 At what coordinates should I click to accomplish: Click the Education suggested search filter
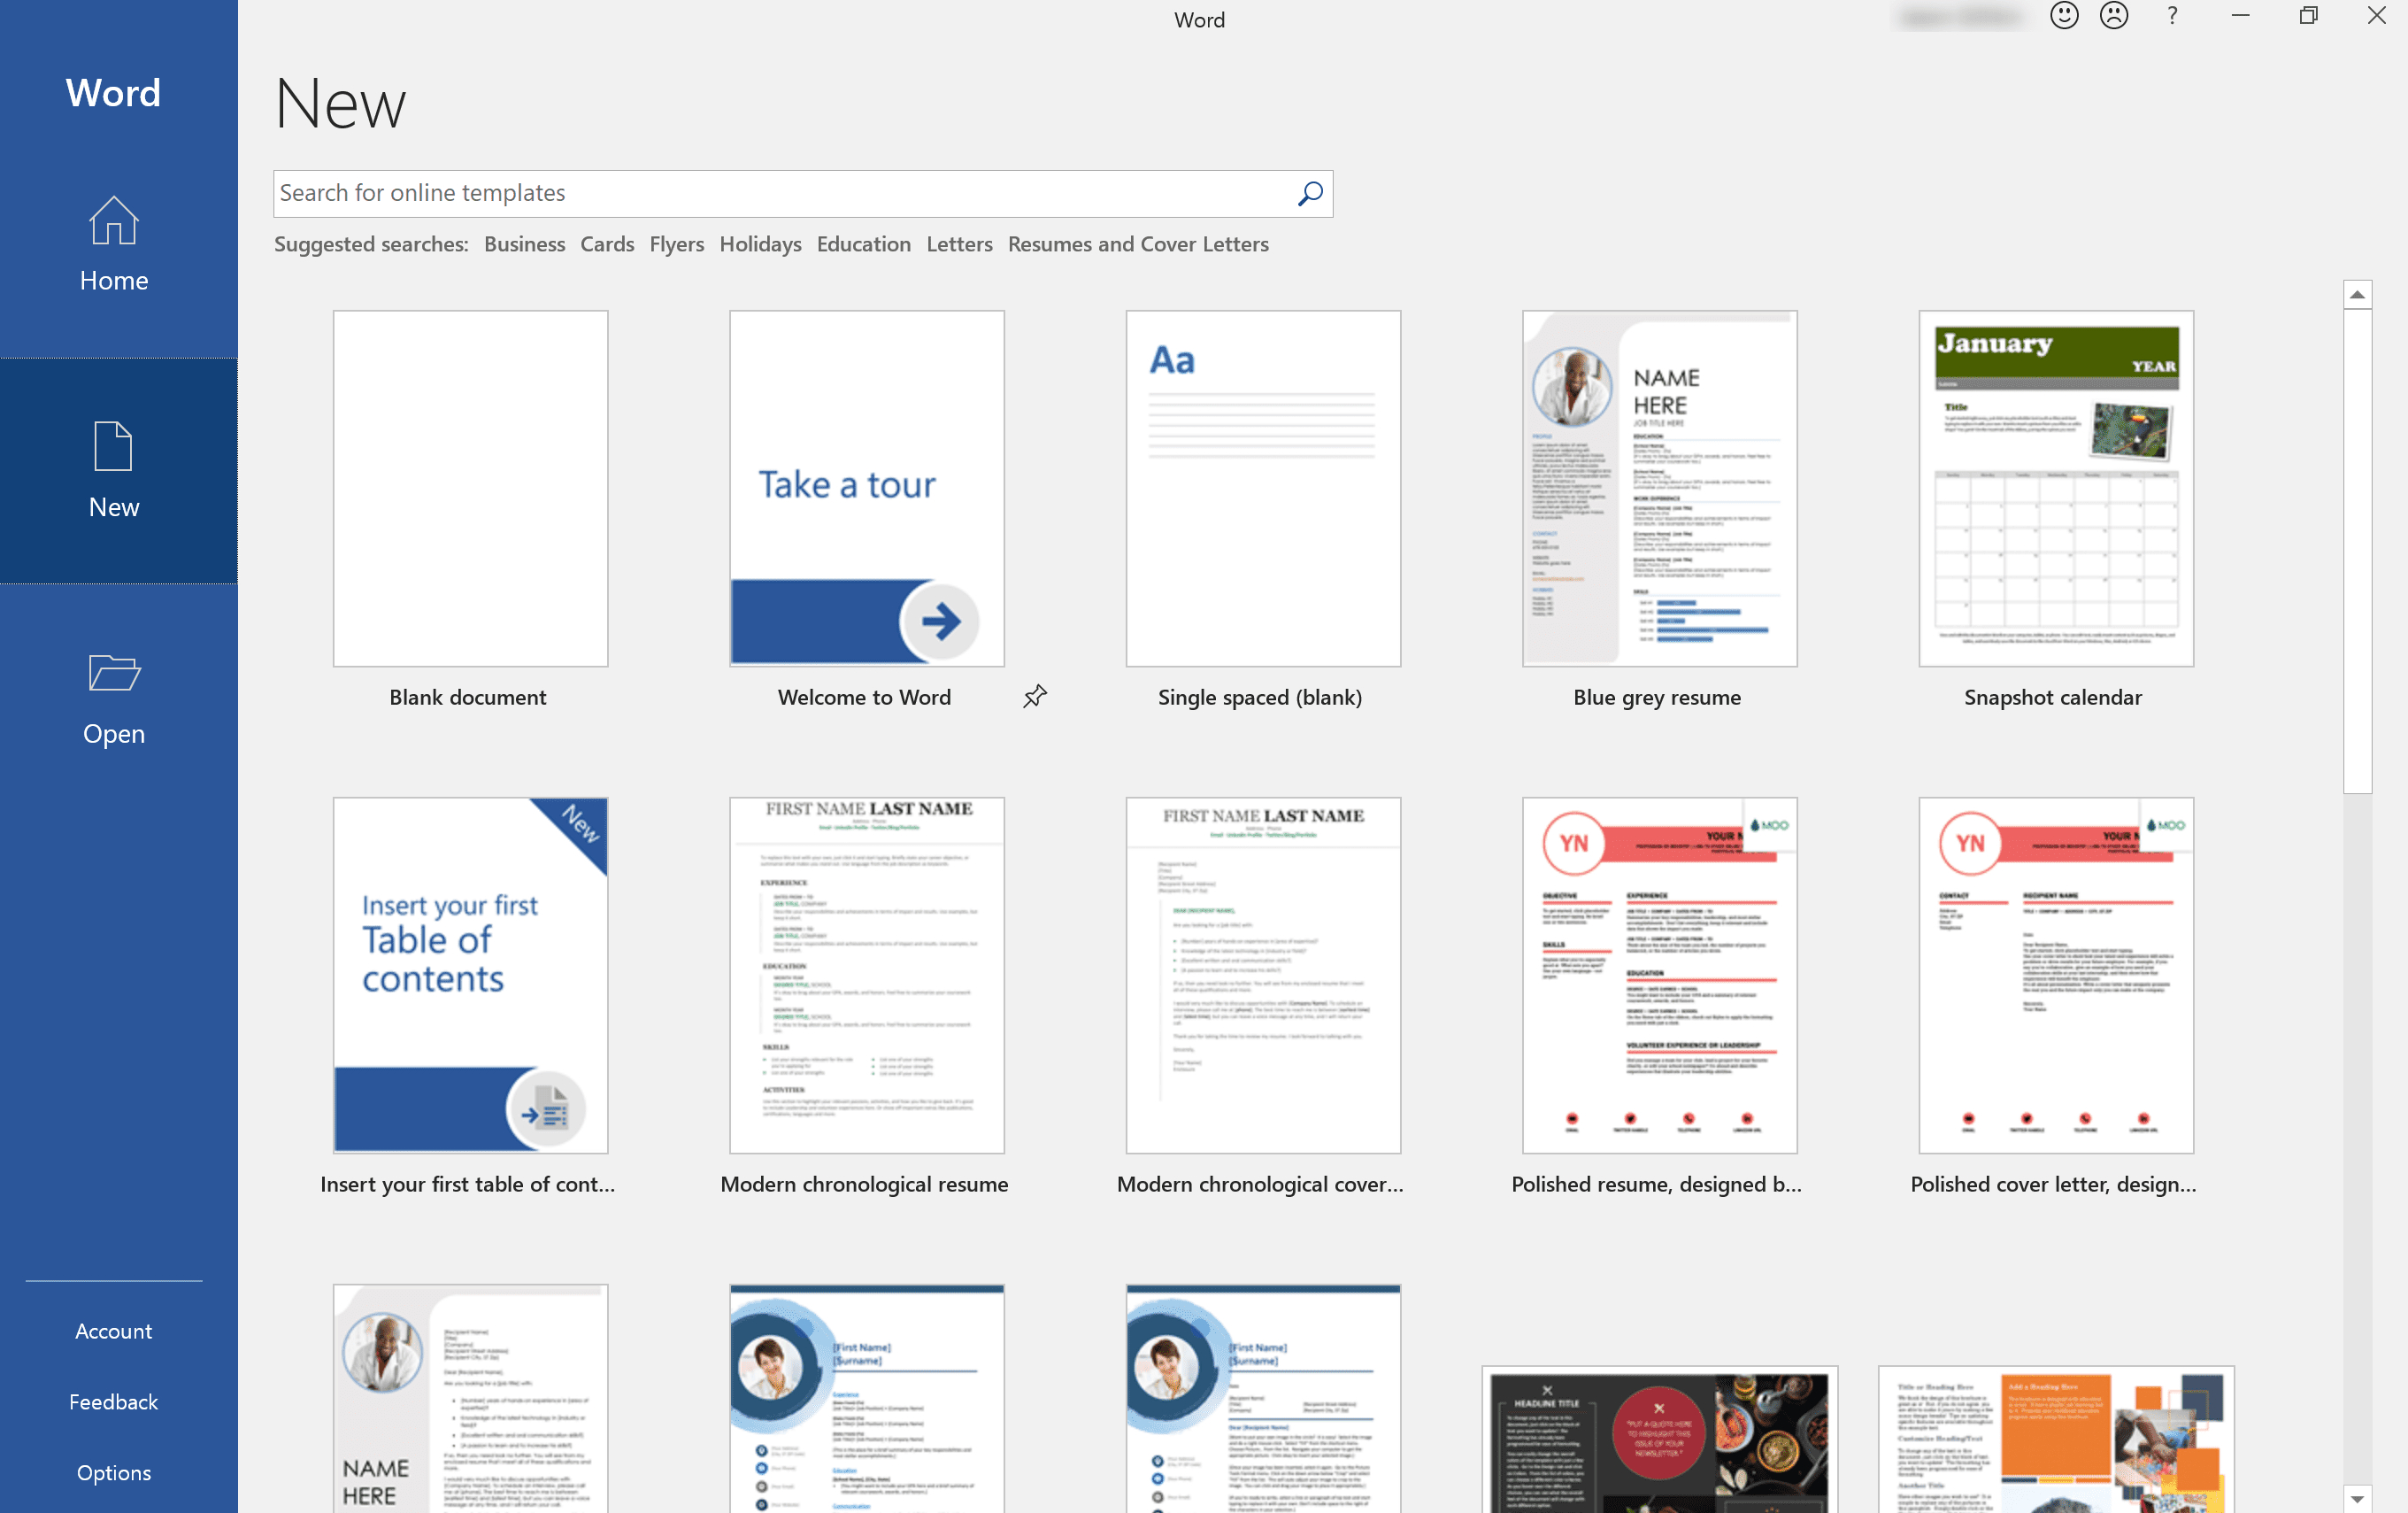[863, 244]
